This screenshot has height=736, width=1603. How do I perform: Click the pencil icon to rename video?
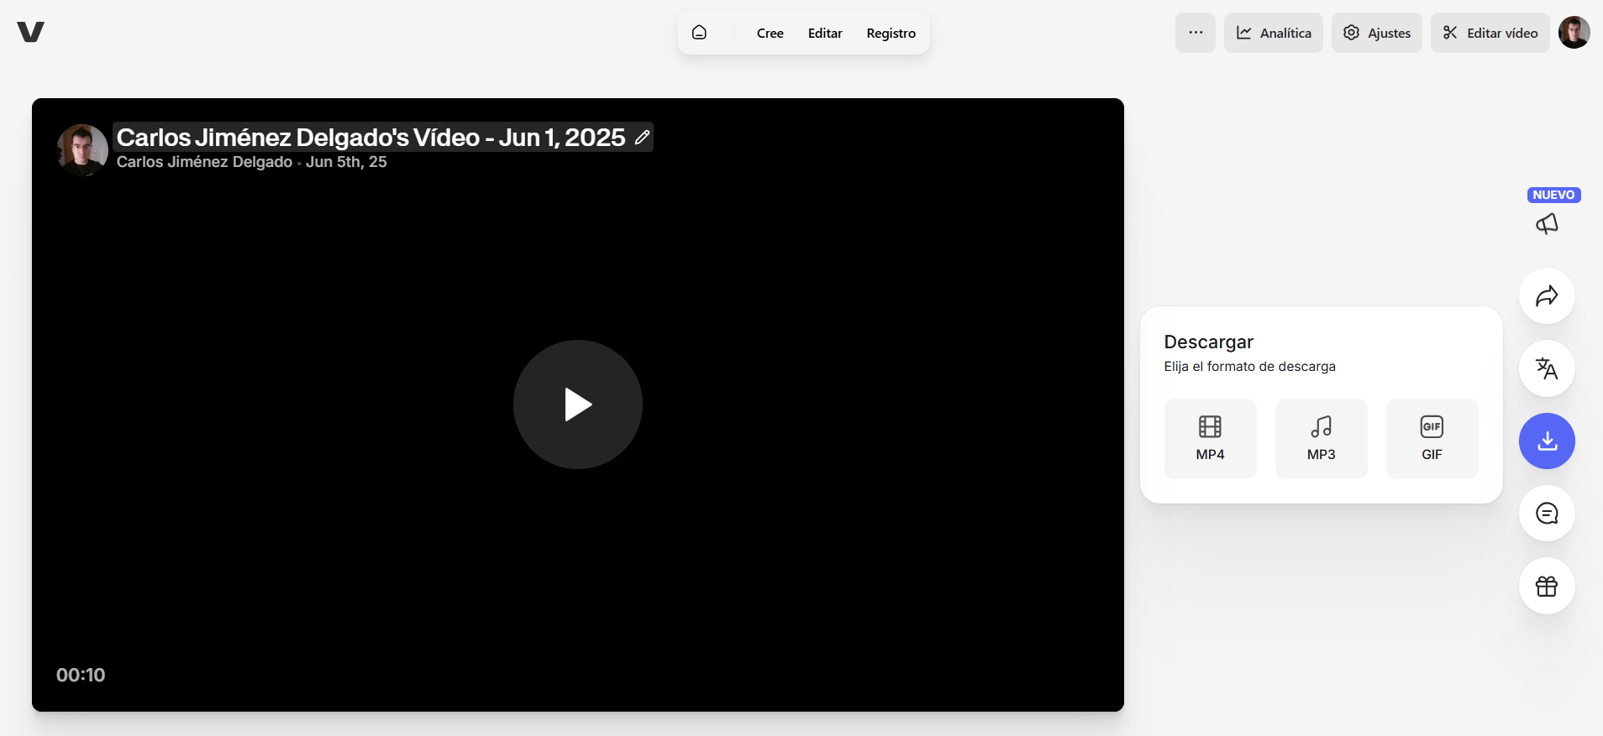pos(642,138)
